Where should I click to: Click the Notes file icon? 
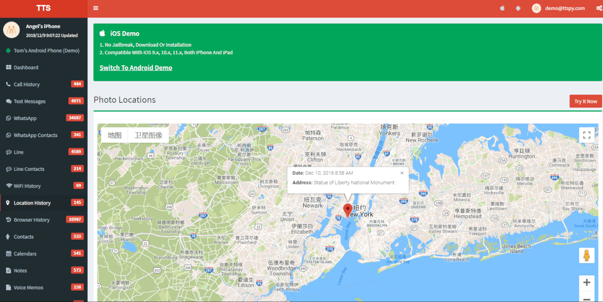pos(9,270)
